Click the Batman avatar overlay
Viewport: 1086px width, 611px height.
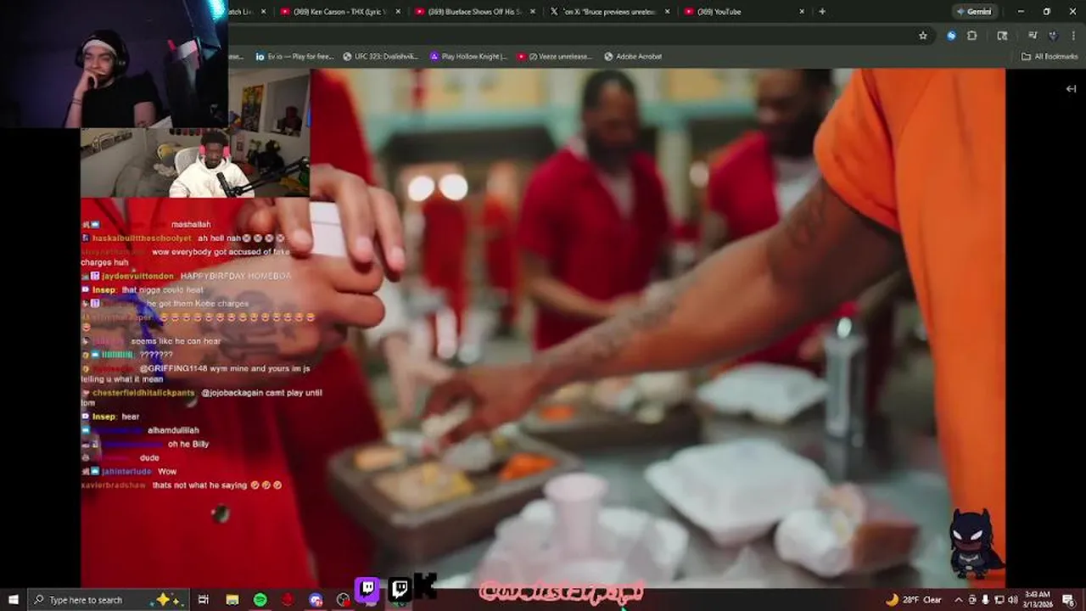point(976,545)
